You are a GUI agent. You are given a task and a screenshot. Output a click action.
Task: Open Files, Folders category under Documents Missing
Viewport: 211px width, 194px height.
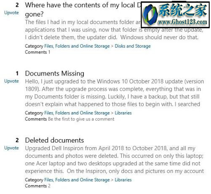77,113
